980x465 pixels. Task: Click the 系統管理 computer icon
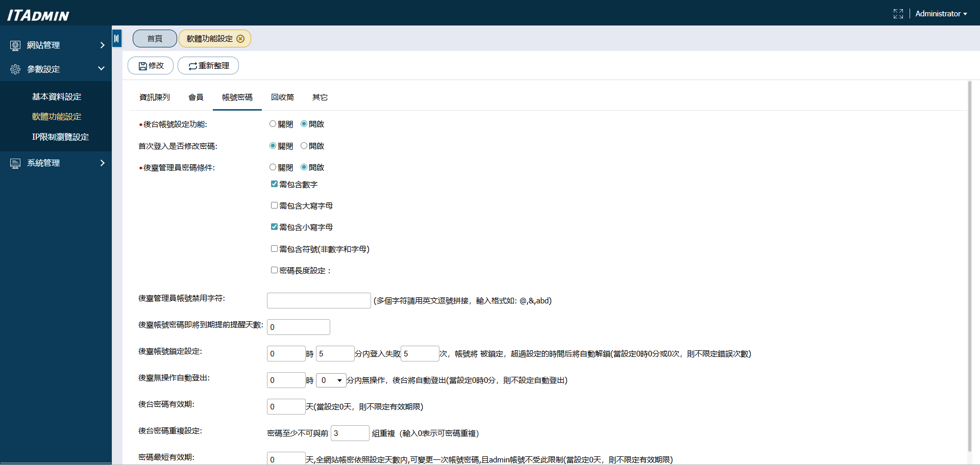[x=15, y=163]
